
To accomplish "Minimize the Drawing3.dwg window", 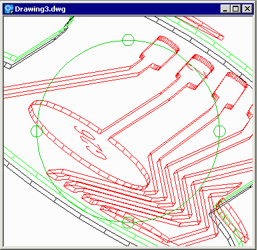I will click(225, 9).
